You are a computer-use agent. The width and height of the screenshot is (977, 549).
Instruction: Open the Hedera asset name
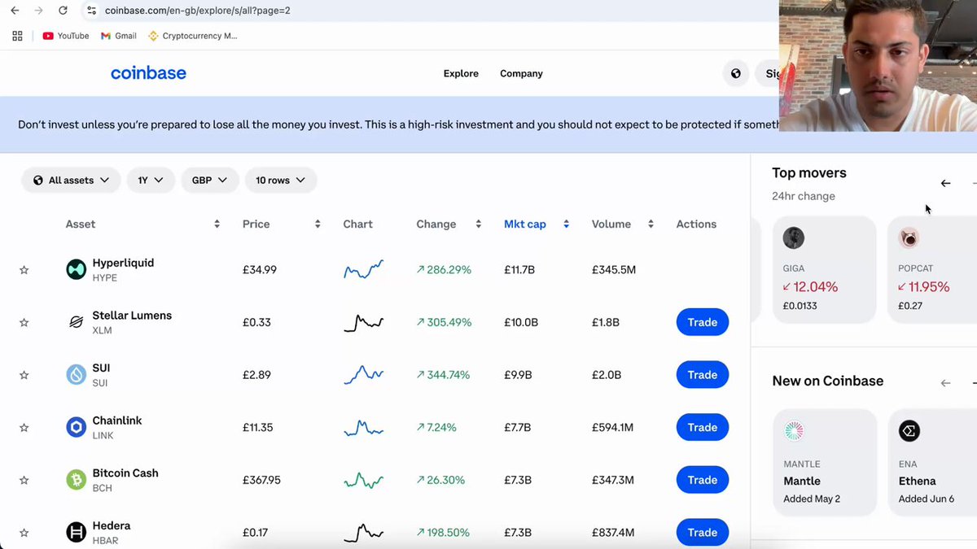tap(112, 525)
